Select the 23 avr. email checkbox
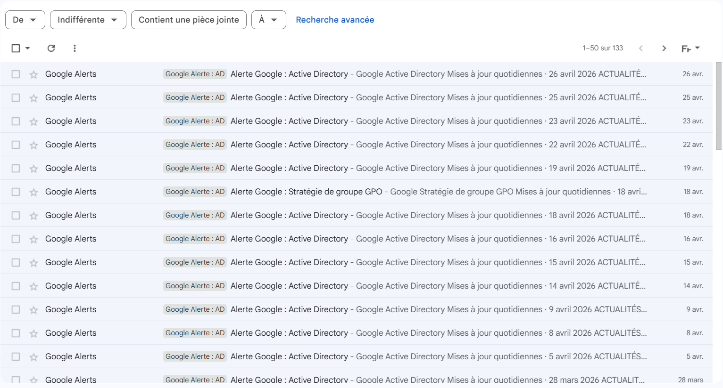The image size is (723, 388). pos(16,121)
